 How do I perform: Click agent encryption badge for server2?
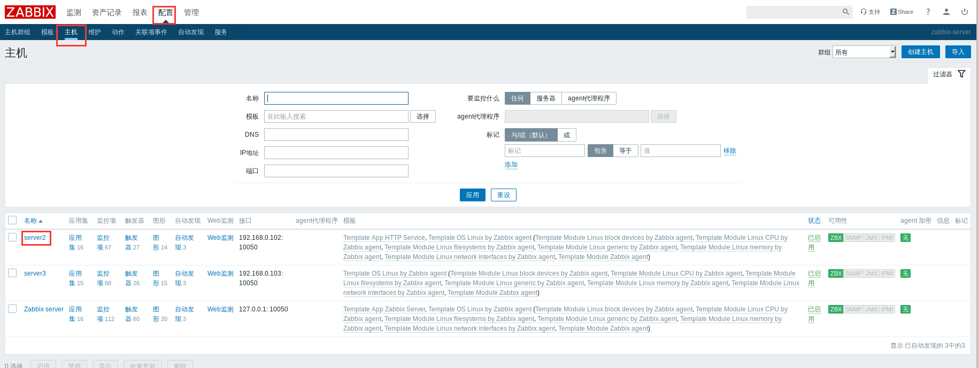pyautogui.click(x=905, y=238)
